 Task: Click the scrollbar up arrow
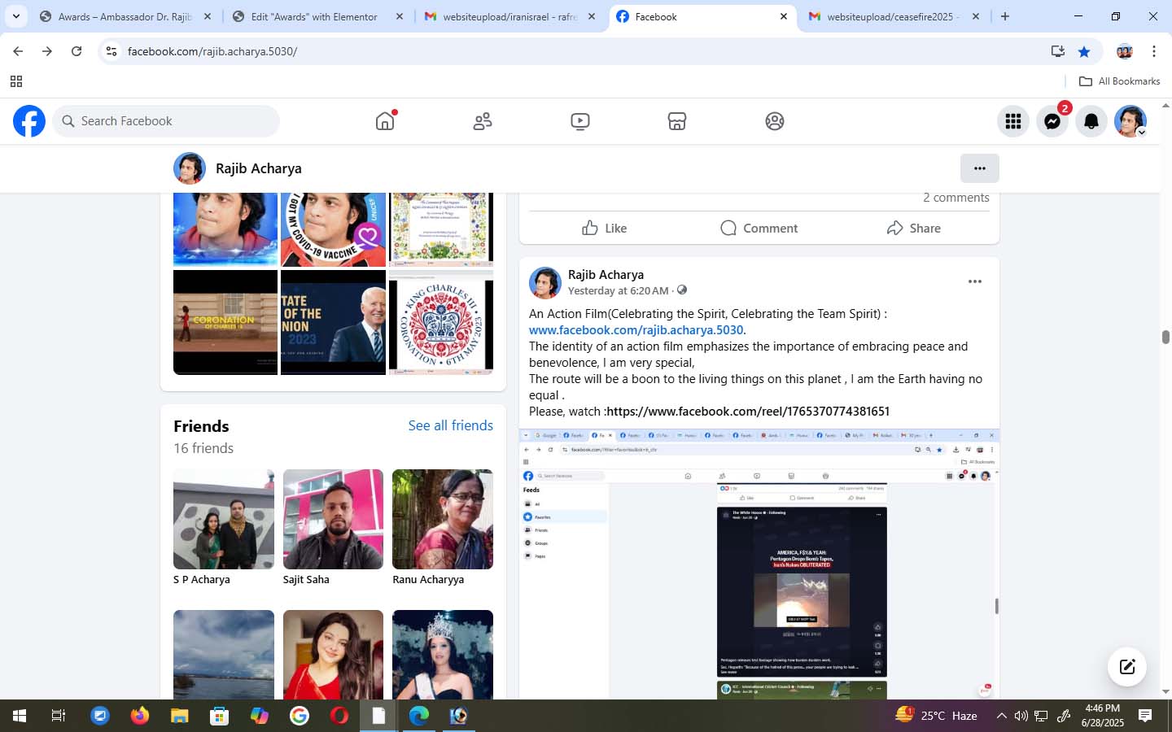[x=1165, y=106]
